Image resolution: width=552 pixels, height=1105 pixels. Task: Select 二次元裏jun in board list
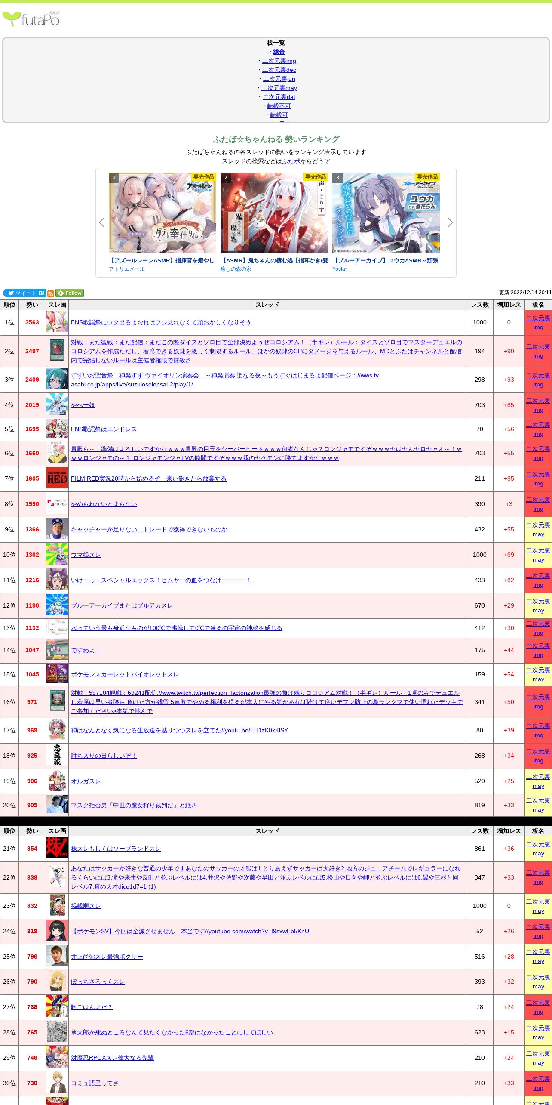279,79
